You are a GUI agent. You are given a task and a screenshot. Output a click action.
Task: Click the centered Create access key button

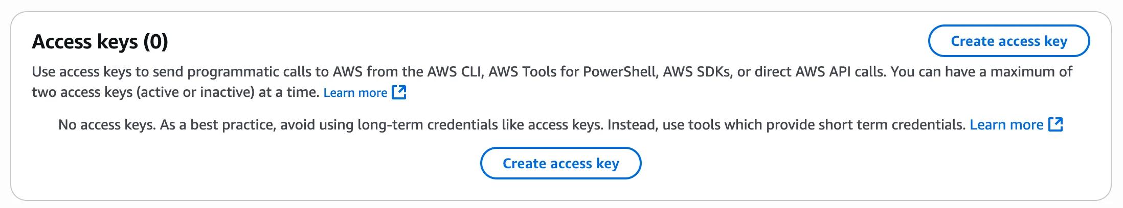tap(560, 163)
